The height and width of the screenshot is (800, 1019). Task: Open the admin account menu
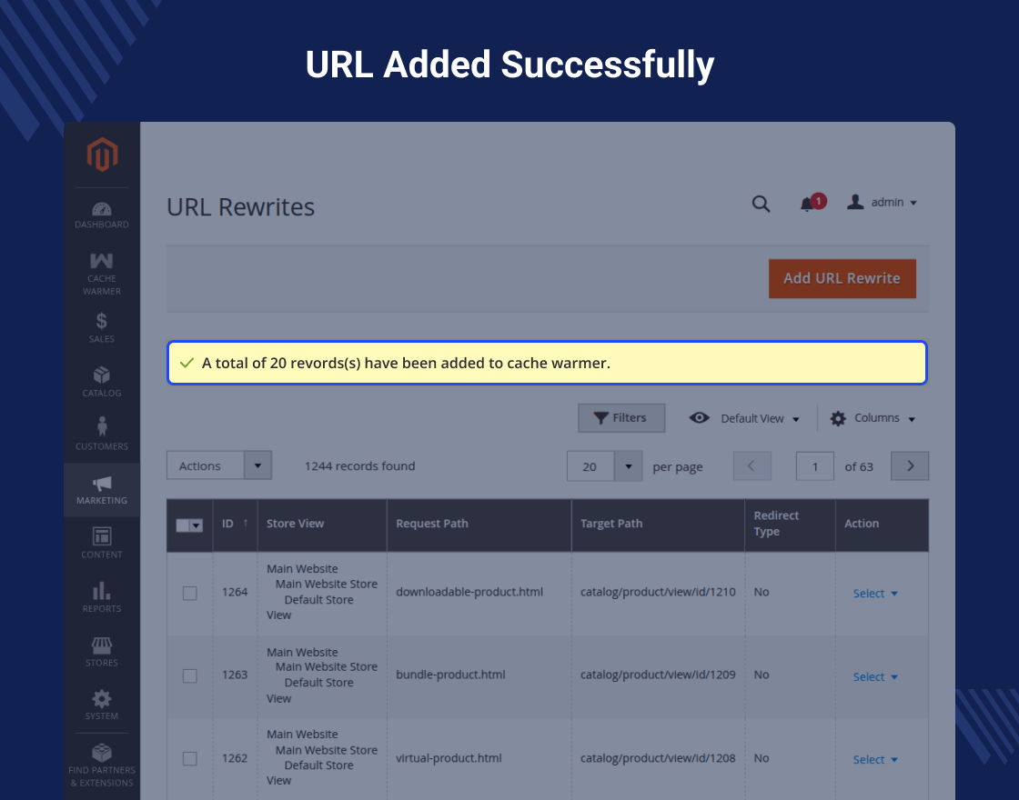(883, 203)
